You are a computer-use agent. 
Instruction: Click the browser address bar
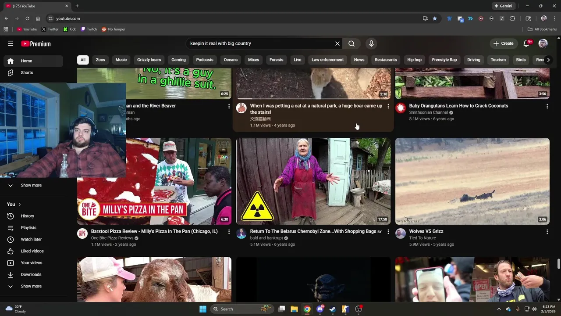pyautogui.click(x=237, y=18)
